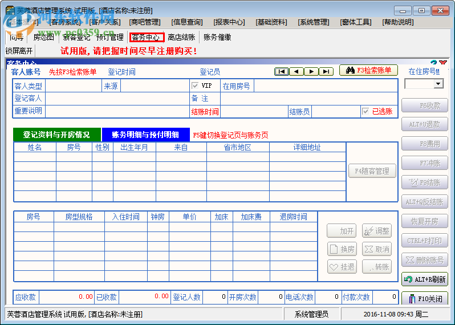Click the 登记客人 input field
Image resolution: width=455 pixels, height=325 pixels.
pos(117,99)
